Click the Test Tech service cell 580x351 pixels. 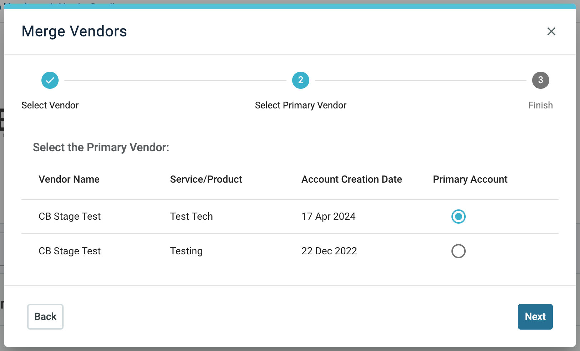click(x=191, y=217)
